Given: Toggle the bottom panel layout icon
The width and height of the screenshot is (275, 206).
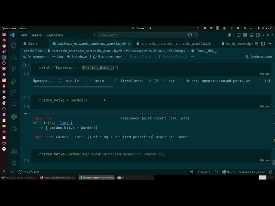Looking at the screenshot, I should click(x=251, y=35).
